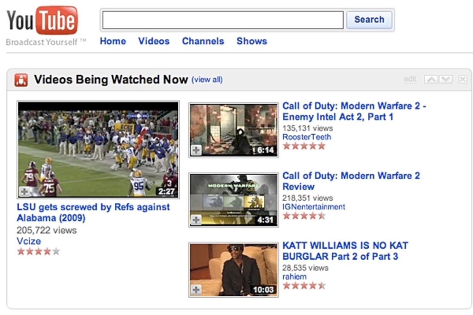The width and height of the screenshot is (473, 315).
Task: Visit the RoosterTeeth channel link
Action: (x=307, y=137)
